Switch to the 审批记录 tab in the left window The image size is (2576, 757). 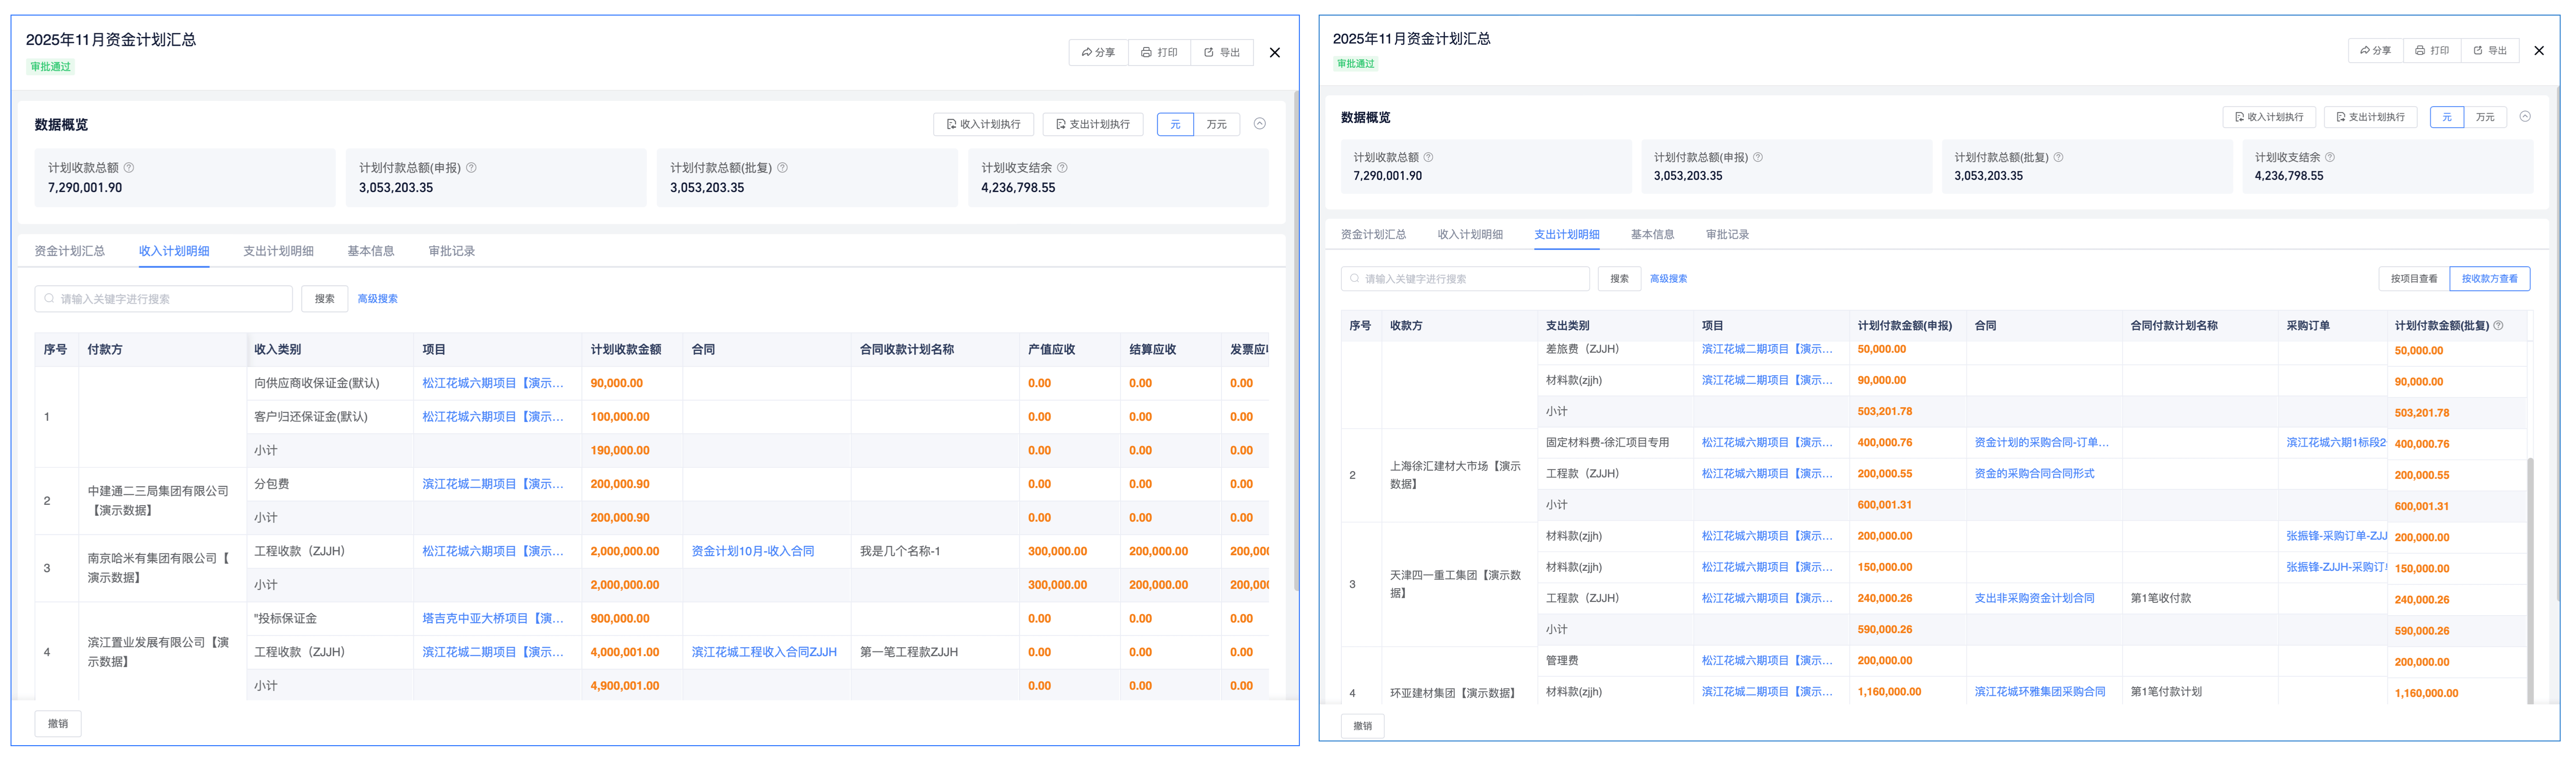point(451,252)
